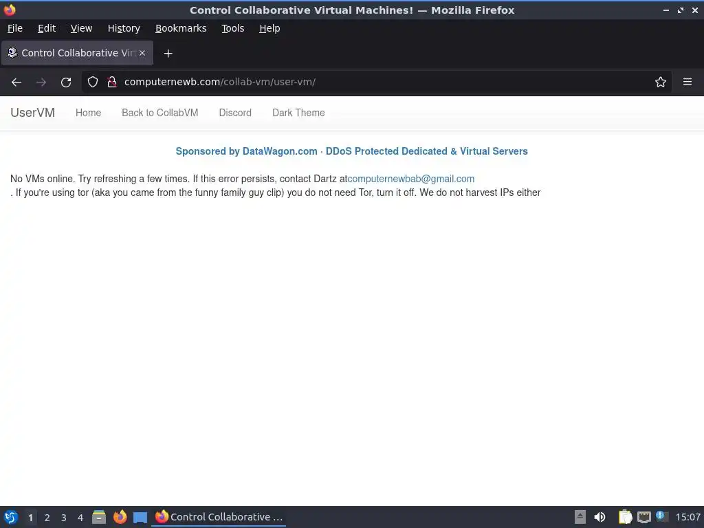Launch Firefox from taskbar quick launcher
This screenshot has height=528, width=704.
[x=120, y=517]
